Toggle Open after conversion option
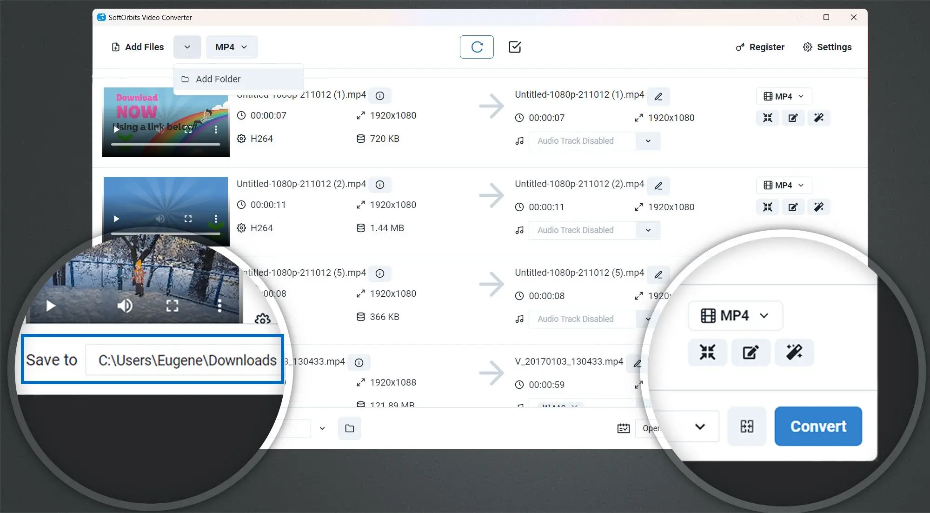This screenshot has width=930, height=513. [x=623, y=428]
